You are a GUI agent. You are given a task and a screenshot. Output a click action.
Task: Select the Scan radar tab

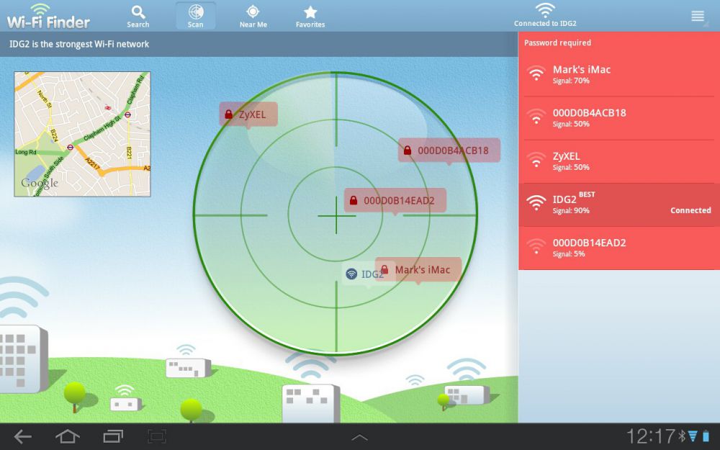coord(195,16)
